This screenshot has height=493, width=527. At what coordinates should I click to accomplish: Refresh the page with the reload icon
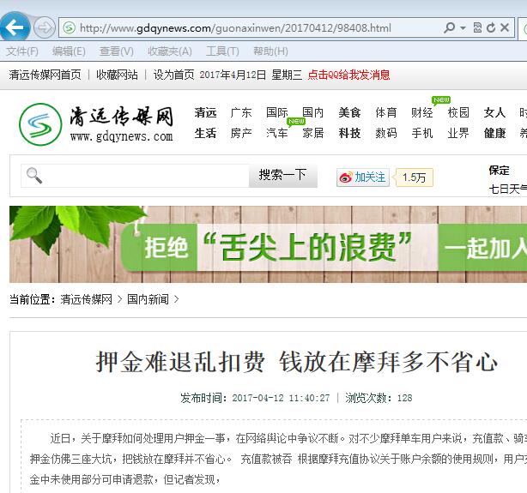pyautogui.click(x=491, y=27)
